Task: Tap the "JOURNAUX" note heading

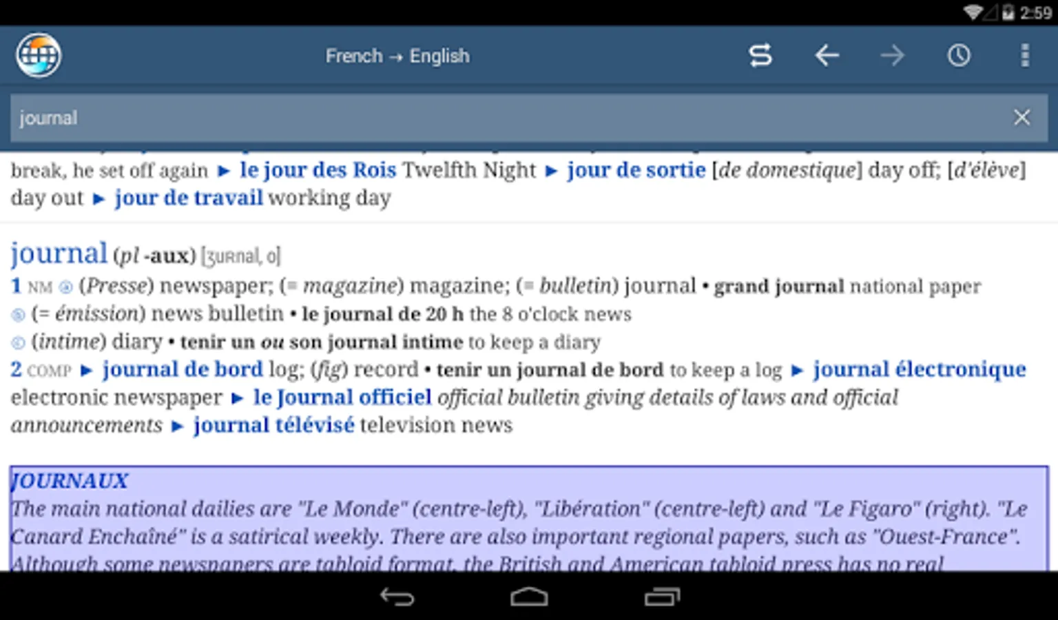Action: pos(70,480)
